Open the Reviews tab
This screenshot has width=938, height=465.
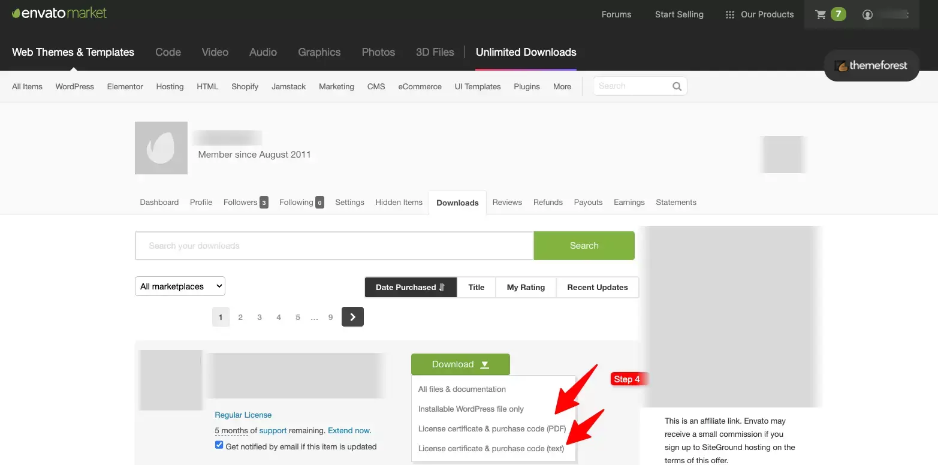click(x=507, y=202)
